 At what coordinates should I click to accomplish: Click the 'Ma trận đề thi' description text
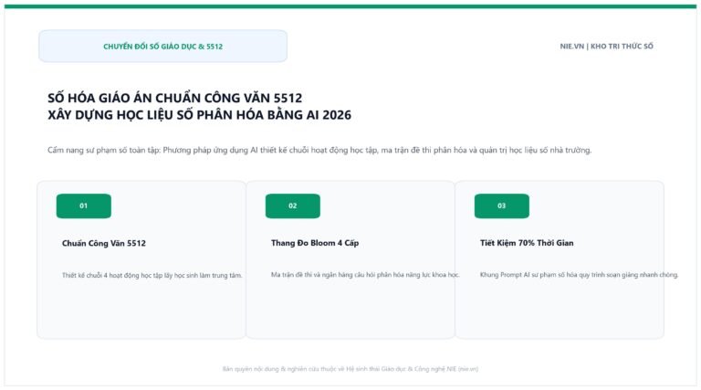365,275
